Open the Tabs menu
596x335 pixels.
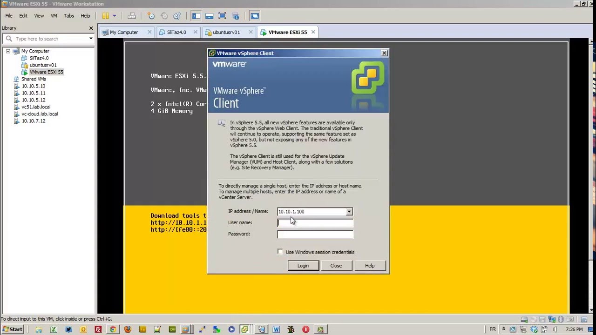tap(69, 16)
